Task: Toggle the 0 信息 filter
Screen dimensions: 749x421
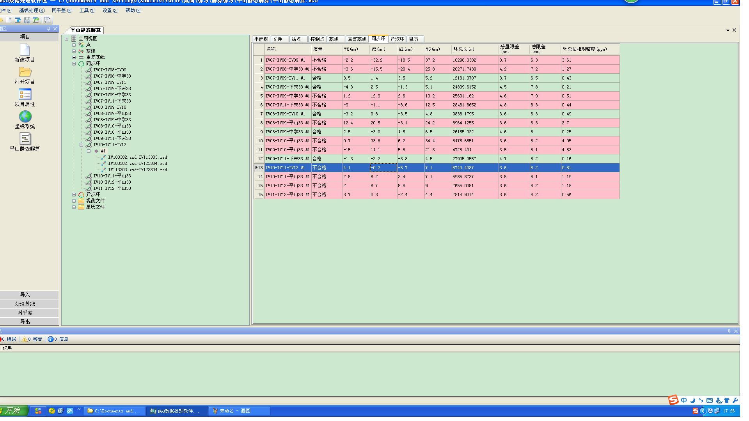Action: tap(58, 339)
